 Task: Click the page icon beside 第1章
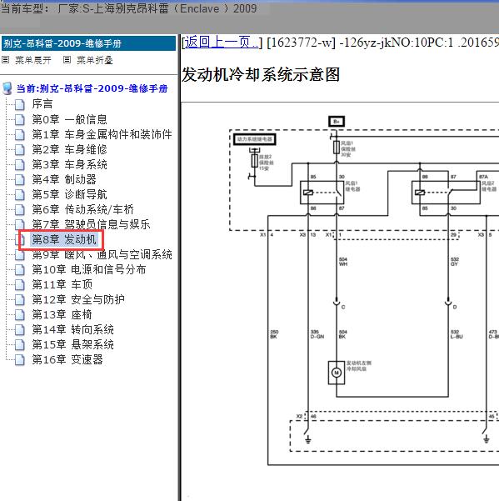tap(20, 134)
